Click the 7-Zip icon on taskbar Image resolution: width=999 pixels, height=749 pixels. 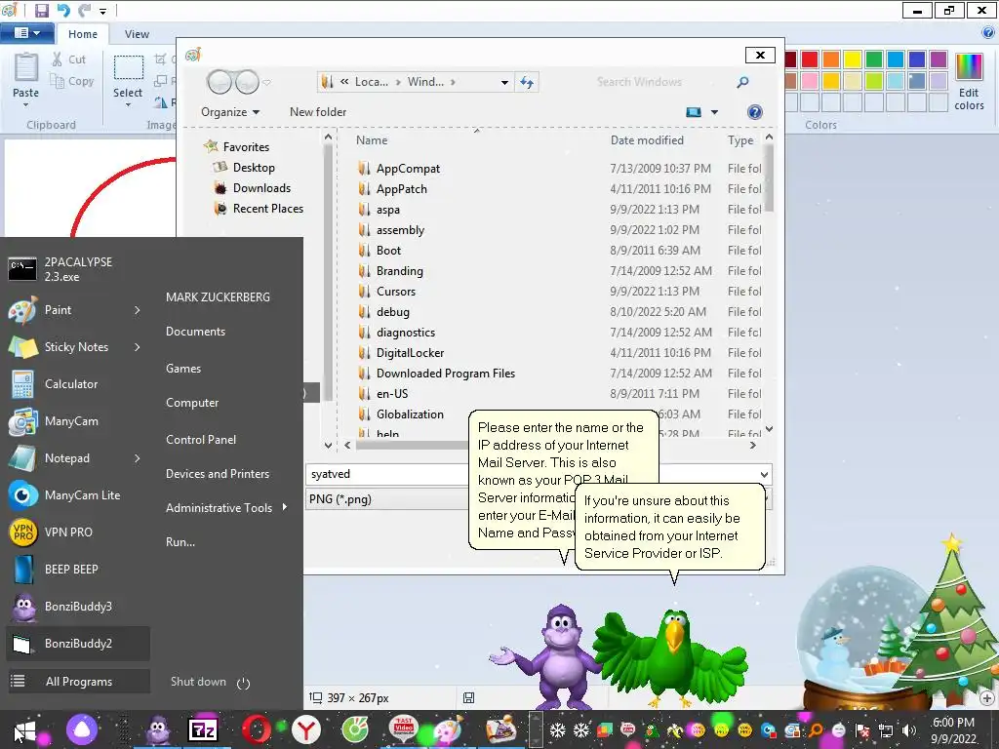click(203, 729)
